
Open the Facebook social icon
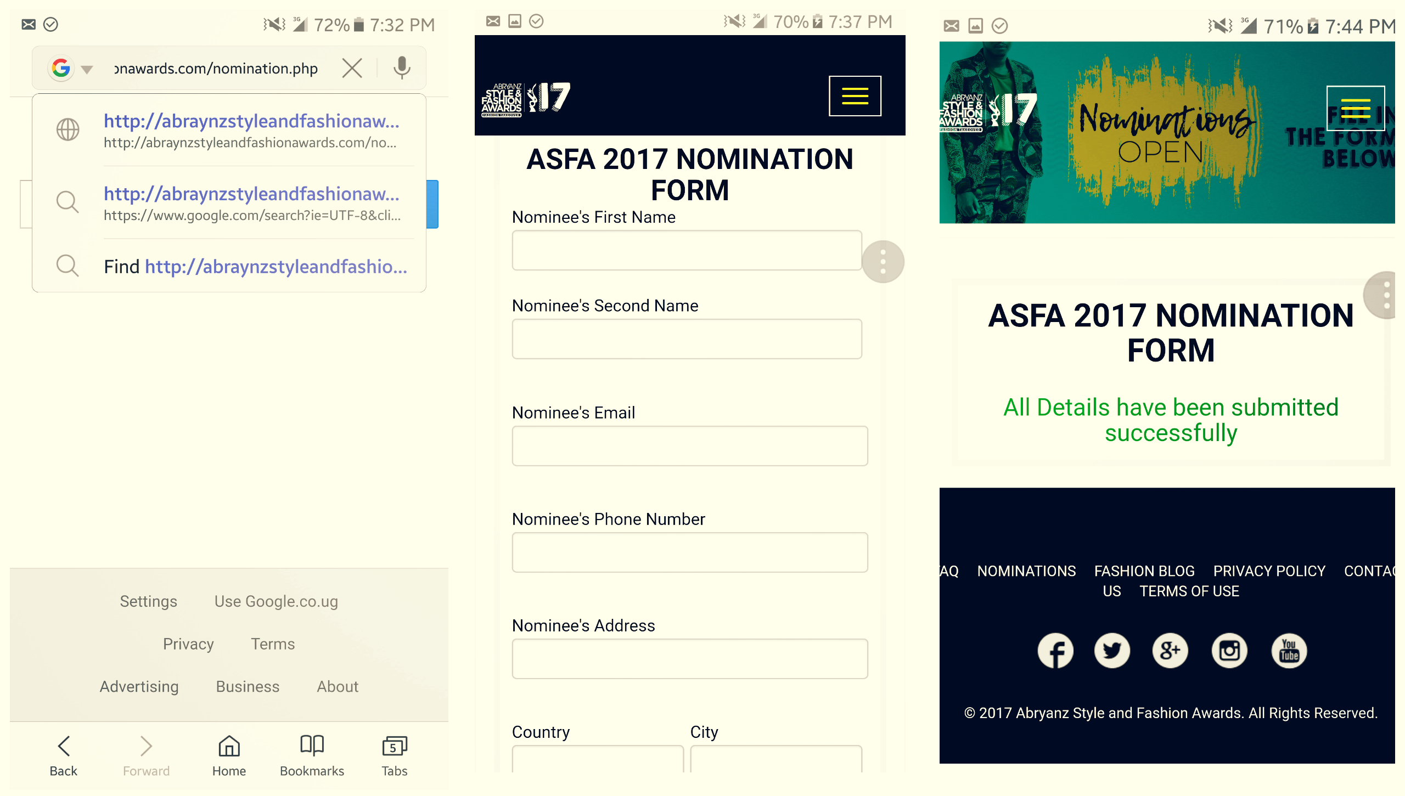1055,651
